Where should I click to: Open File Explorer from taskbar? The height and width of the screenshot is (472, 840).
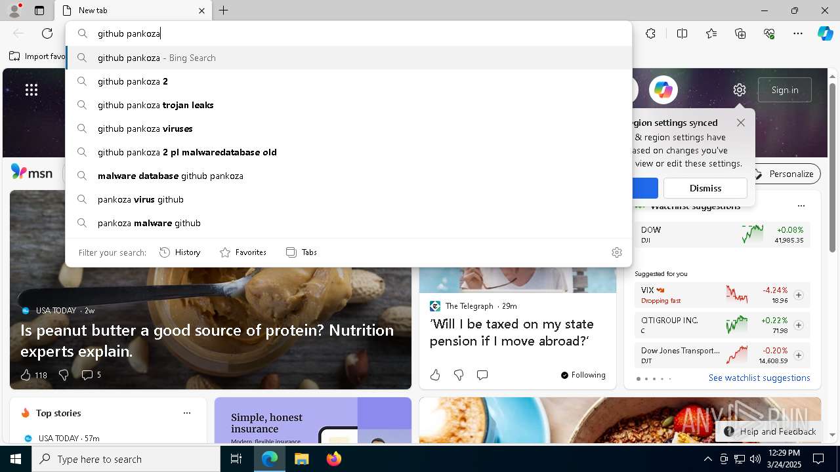click(301, 459)
